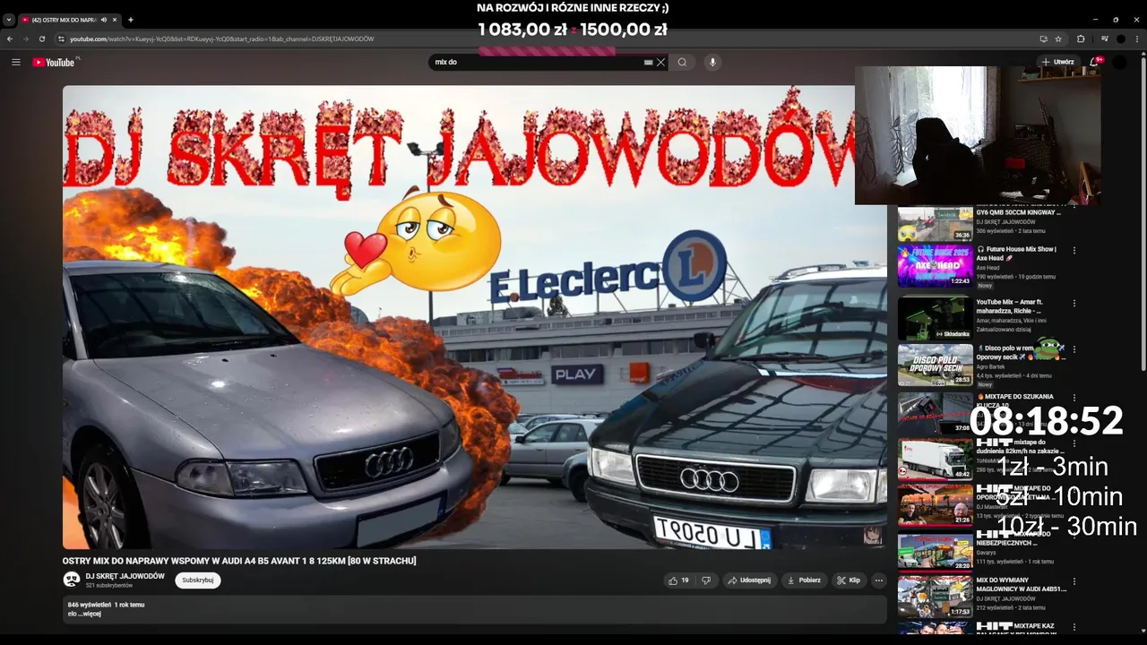Click the video title OSTRY MIX DO NAPRAWY
Screen dimensions: 1147x645
pyautogui.click(x=239, y=561)
